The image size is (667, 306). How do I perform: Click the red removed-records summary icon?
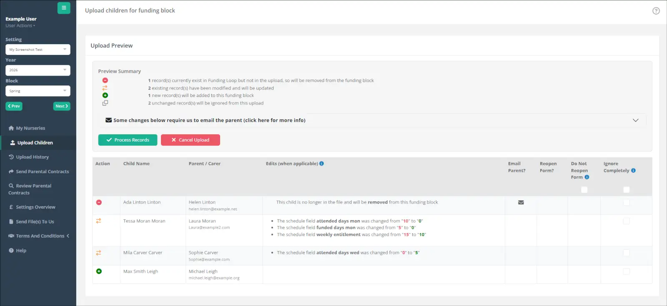click(105, 80)
